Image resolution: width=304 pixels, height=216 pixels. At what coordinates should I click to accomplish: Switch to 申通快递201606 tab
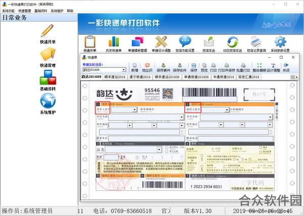coord(197,77)
